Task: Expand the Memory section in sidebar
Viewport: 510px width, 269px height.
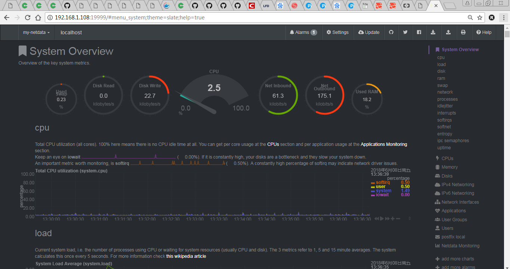Action: (449, 167)
